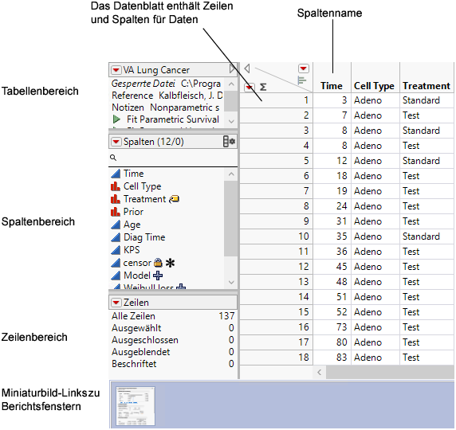This screenshot has width=456, height=430.
Task: Open the rows red triangle menu beside the sigma
Action: (250, 87)
